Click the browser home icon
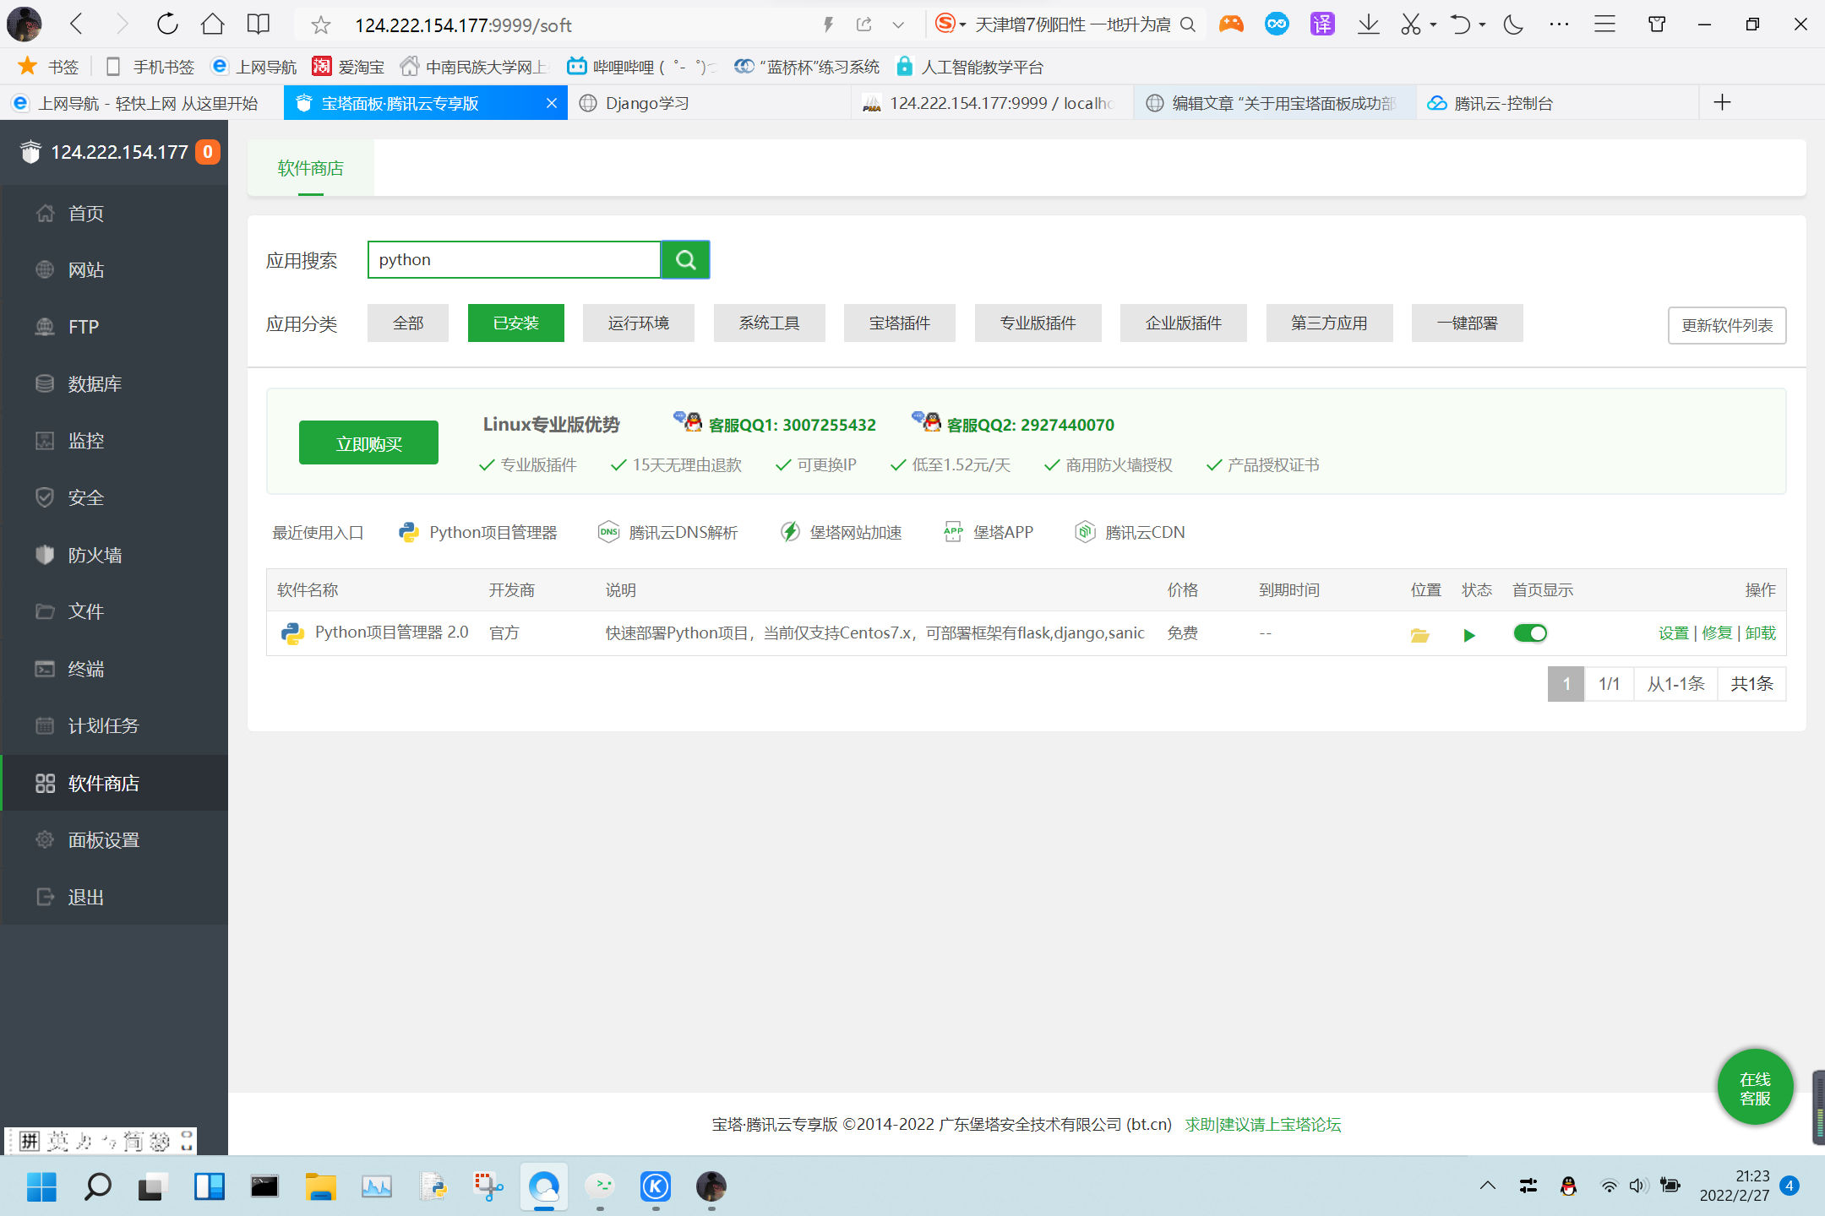The image size is (1825, 1216). point(213,24)
